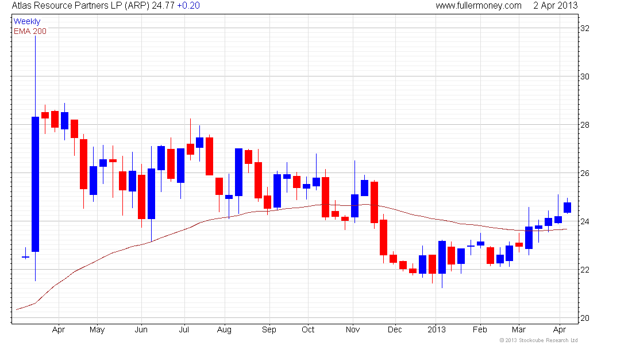Click the '2013' time axis label
The height and width of the screenshot is (345, 632).
[x=437, y=329]
